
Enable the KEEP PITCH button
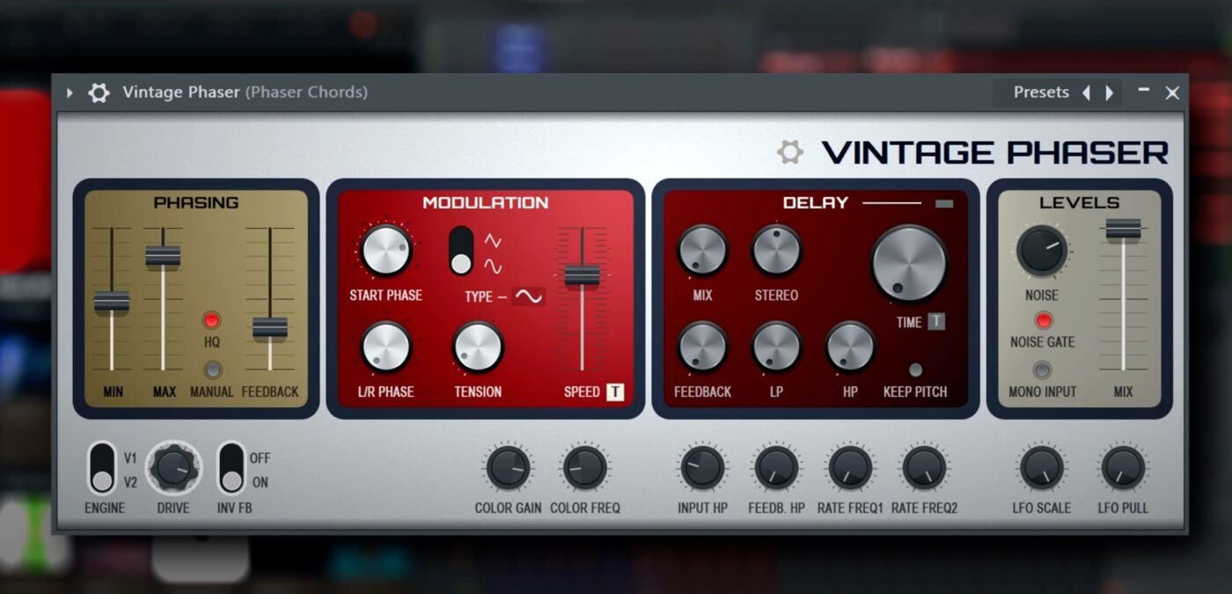[x=915, y=370]
